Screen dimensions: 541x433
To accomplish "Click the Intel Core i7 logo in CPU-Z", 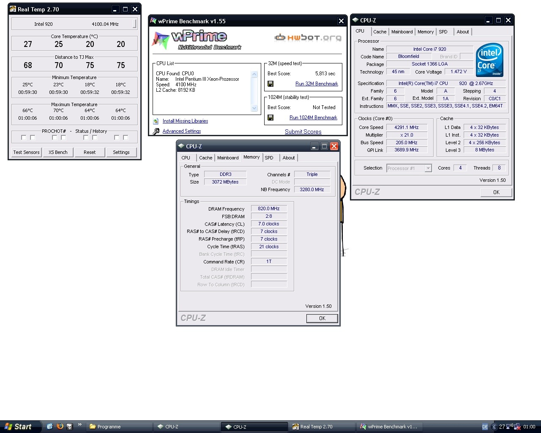I will [x=489, y=60].
